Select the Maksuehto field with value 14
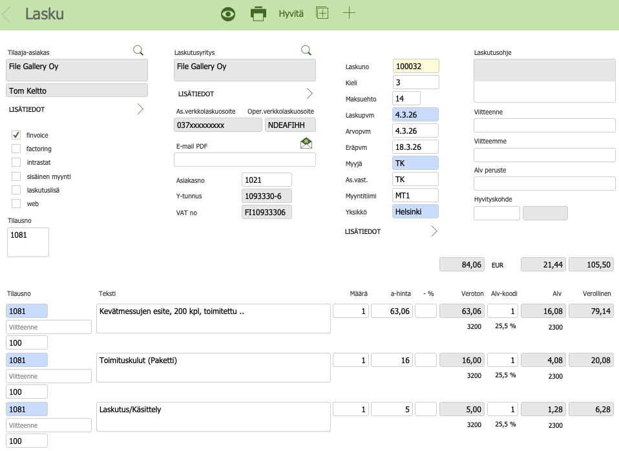619x451 pixels. pos(406,98)
